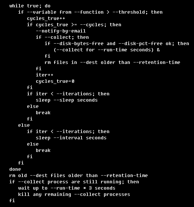194x207 pixels.
Task: Click the '(--collect for --run-time seconds) &' line
Action: tap(107, 50)
